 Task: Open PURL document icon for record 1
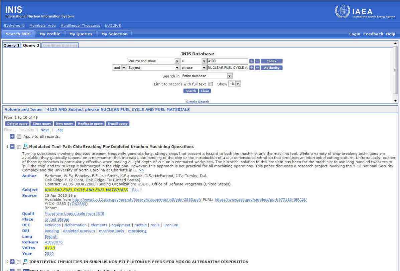tap(26, 147)
